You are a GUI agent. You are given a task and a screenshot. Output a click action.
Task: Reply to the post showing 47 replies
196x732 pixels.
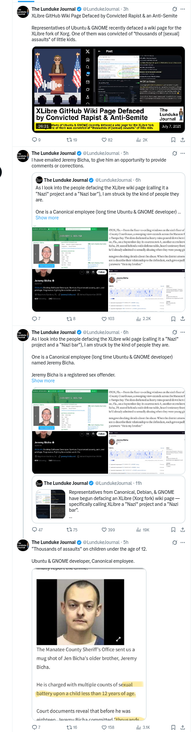coord(38,530)
